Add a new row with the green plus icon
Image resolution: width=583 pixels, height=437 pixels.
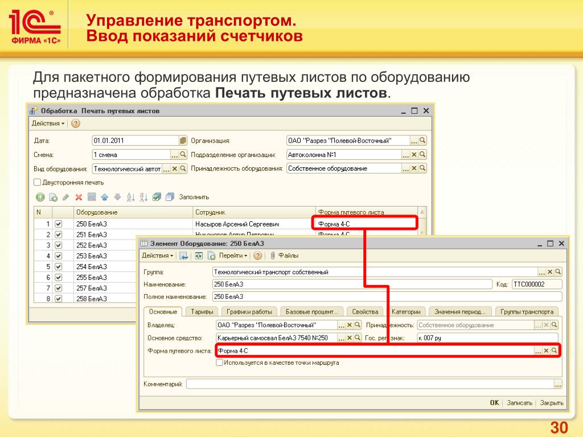(x=40, y=197)
